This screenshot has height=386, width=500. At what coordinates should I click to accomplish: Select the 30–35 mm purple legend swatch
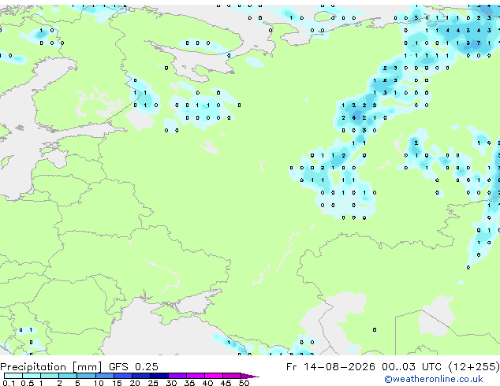177,376
